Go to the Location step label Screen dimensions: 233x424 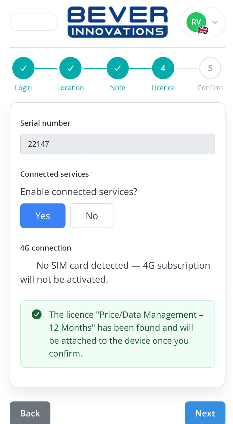[70, 88]
